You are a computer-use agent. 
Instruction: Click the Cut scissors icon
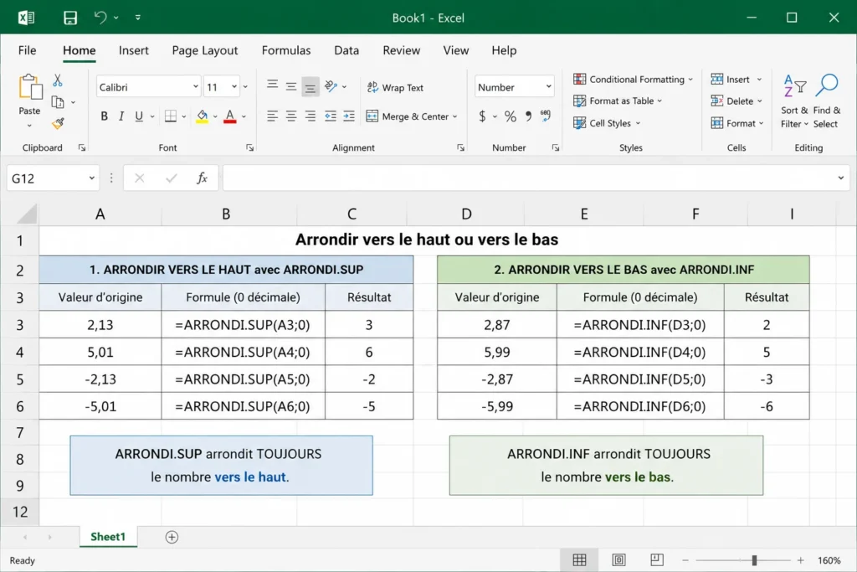(58, 80)
